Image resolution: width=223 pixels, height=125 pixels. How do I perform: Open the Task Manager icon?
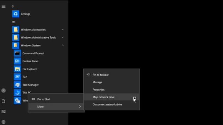17,85
